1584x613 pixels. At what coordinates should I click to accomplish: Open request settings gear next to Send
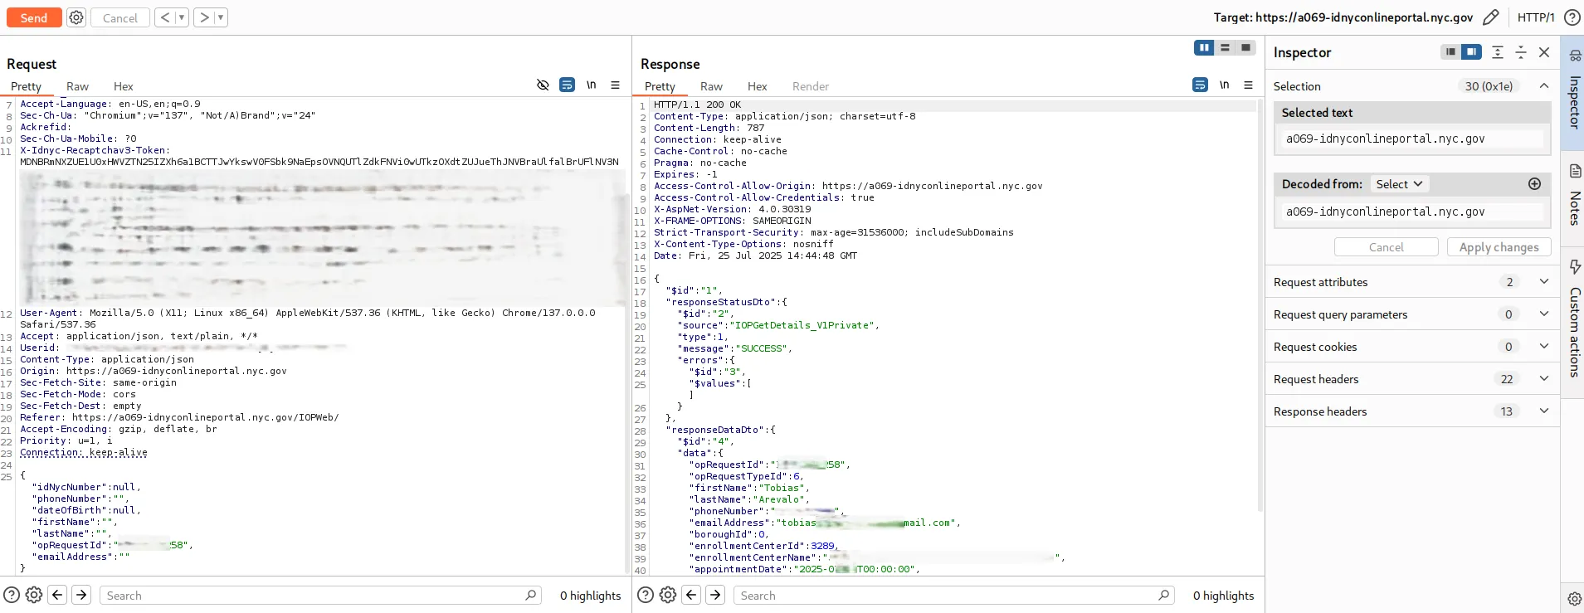[x=76, y=17]
